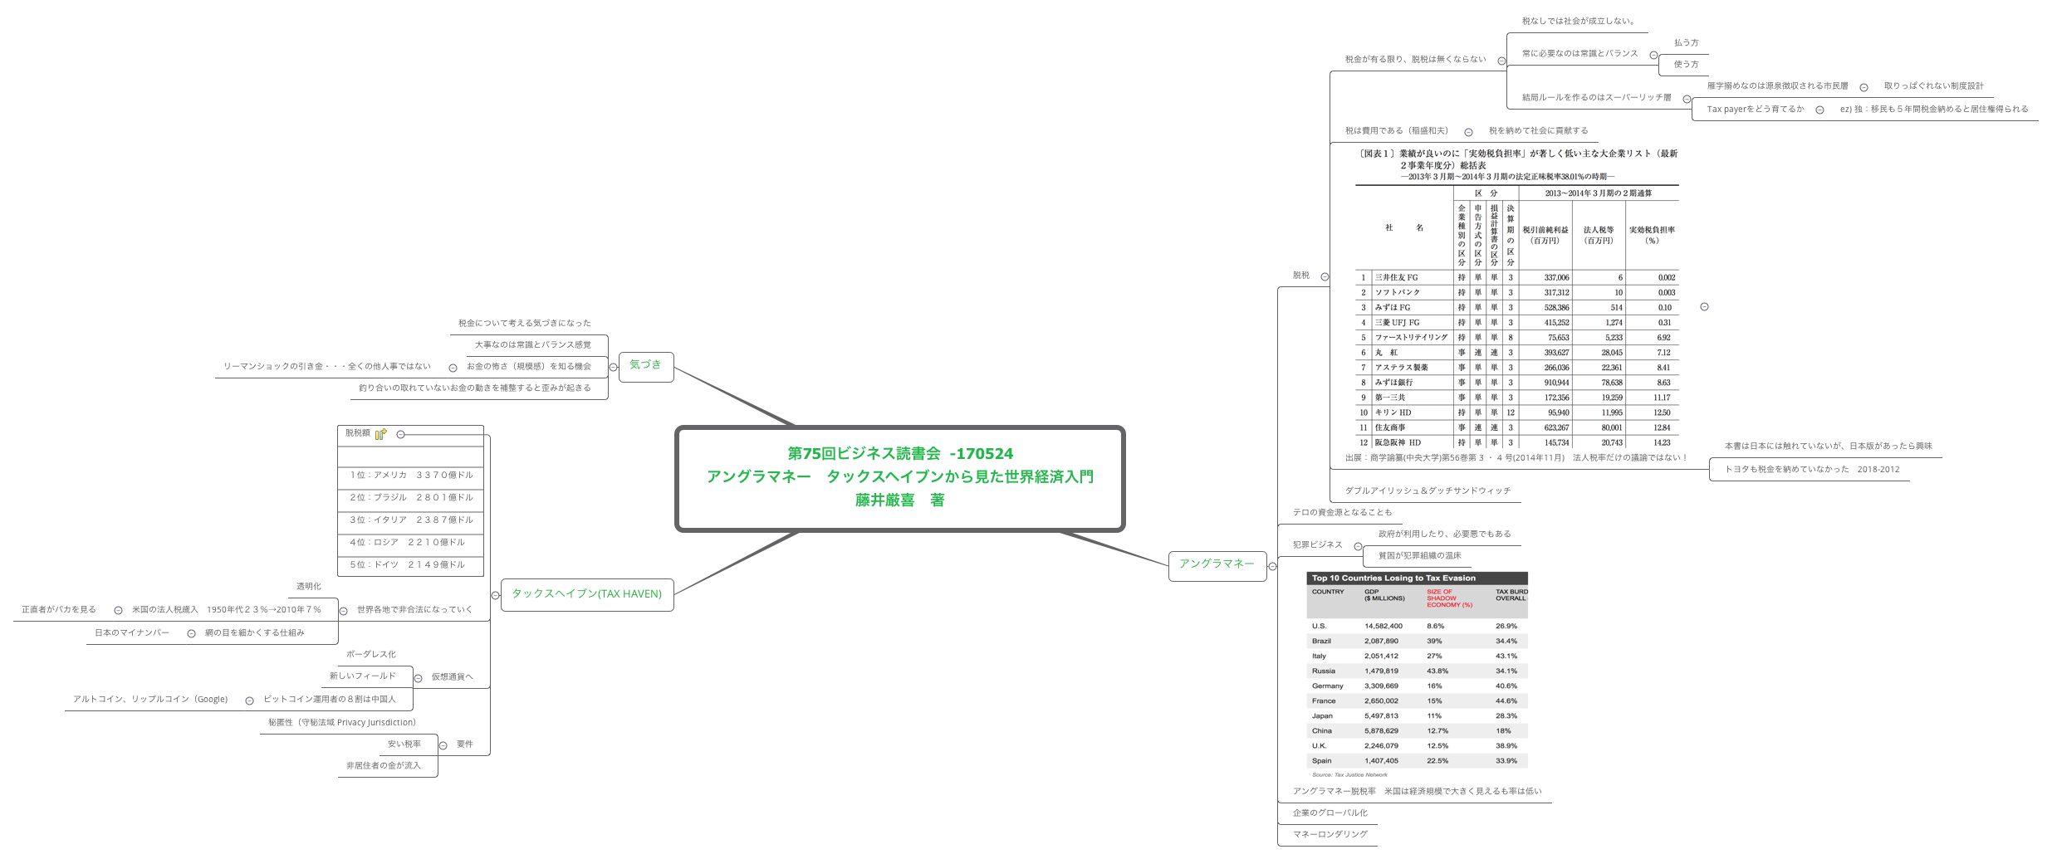Collapse the 税は費用である（稲盛和夫） node
This screenshot has width=2052, height=859.
1468,132
